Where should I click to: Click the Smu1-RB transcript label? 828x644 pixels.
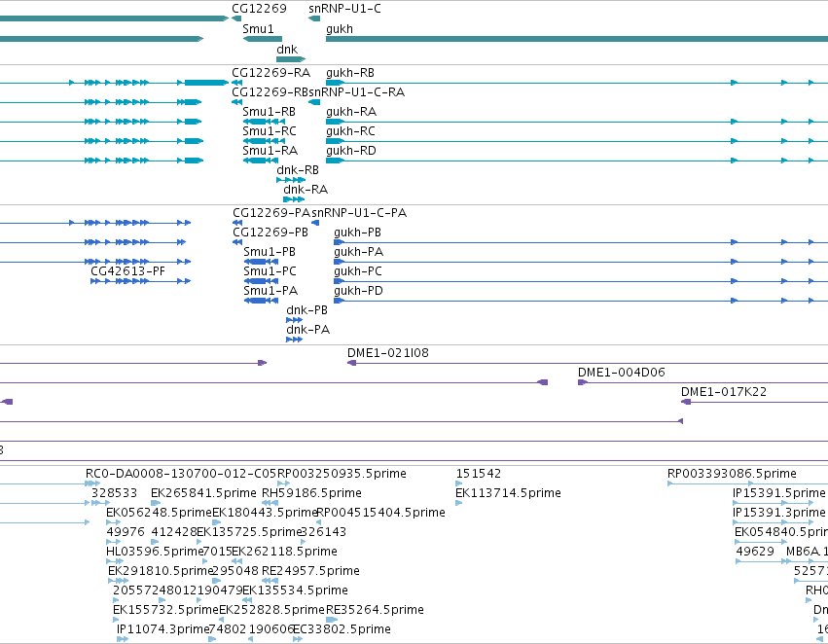(269, 112)
